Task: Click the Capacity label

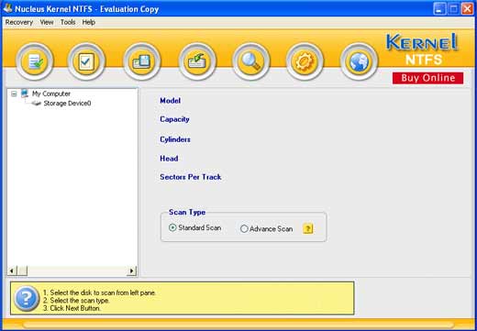Action: [174, 119]
